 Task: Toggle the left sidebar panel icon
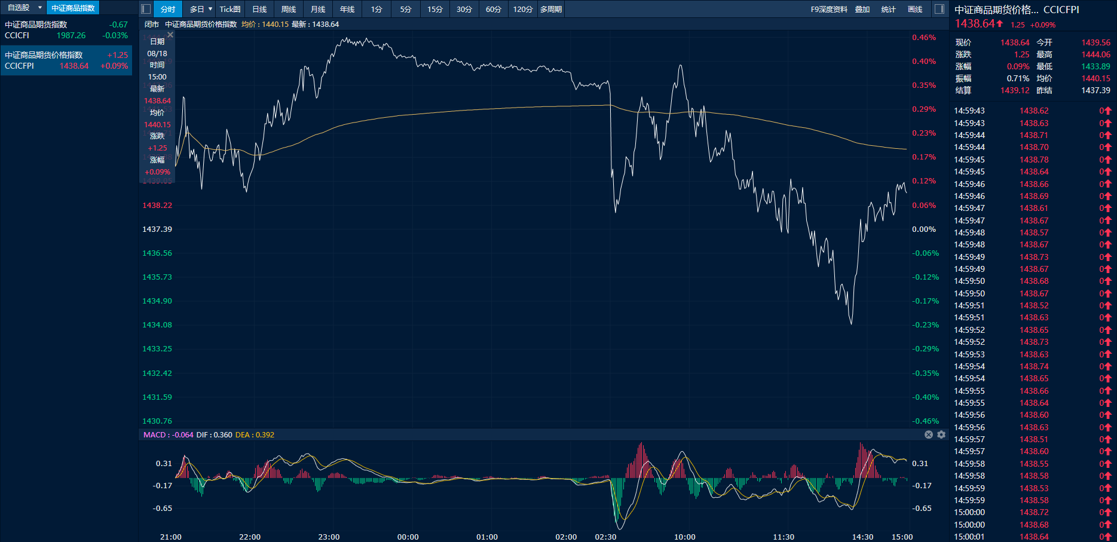point(146,9)
